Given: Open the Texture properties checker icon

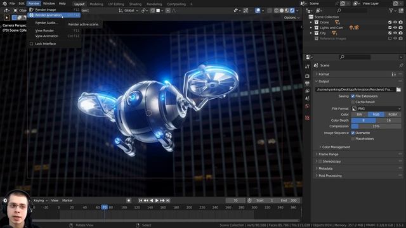Looking at the screenshot, I should click(307, 118).
